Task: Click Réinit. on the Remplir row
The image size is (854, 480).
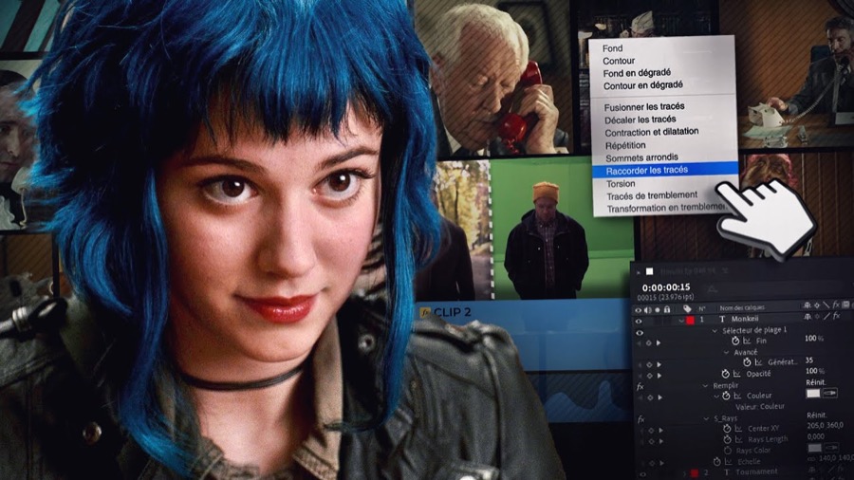Action: (x=815, y=382)
